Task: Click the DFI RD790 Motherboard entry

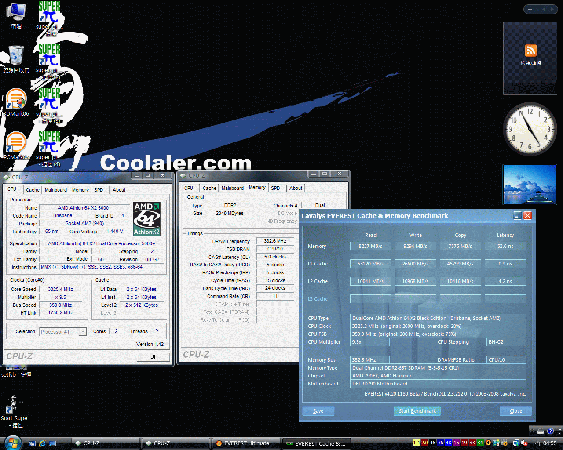Action: 438,384
